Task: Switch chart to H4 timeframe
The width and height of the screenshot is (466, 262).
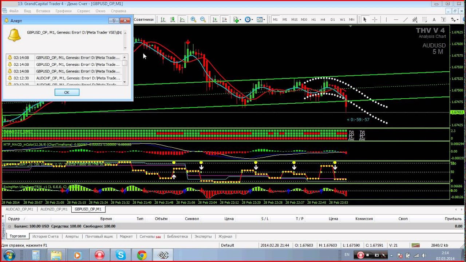Action: [x=323, y=20]
